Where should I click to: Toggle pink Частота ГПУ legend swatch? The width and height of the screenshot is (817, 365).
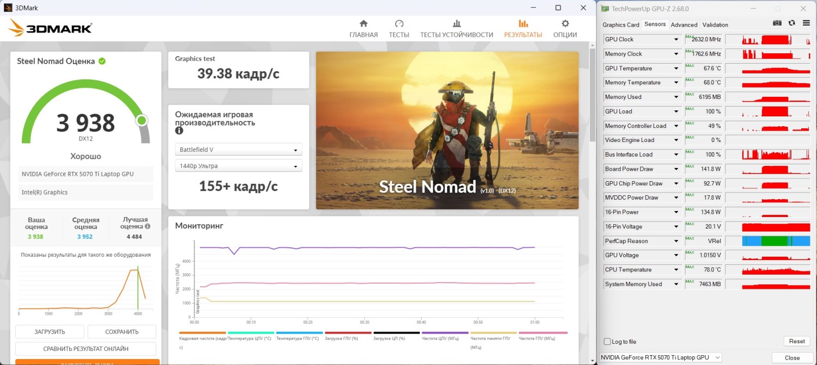click(x=543, y=332)
